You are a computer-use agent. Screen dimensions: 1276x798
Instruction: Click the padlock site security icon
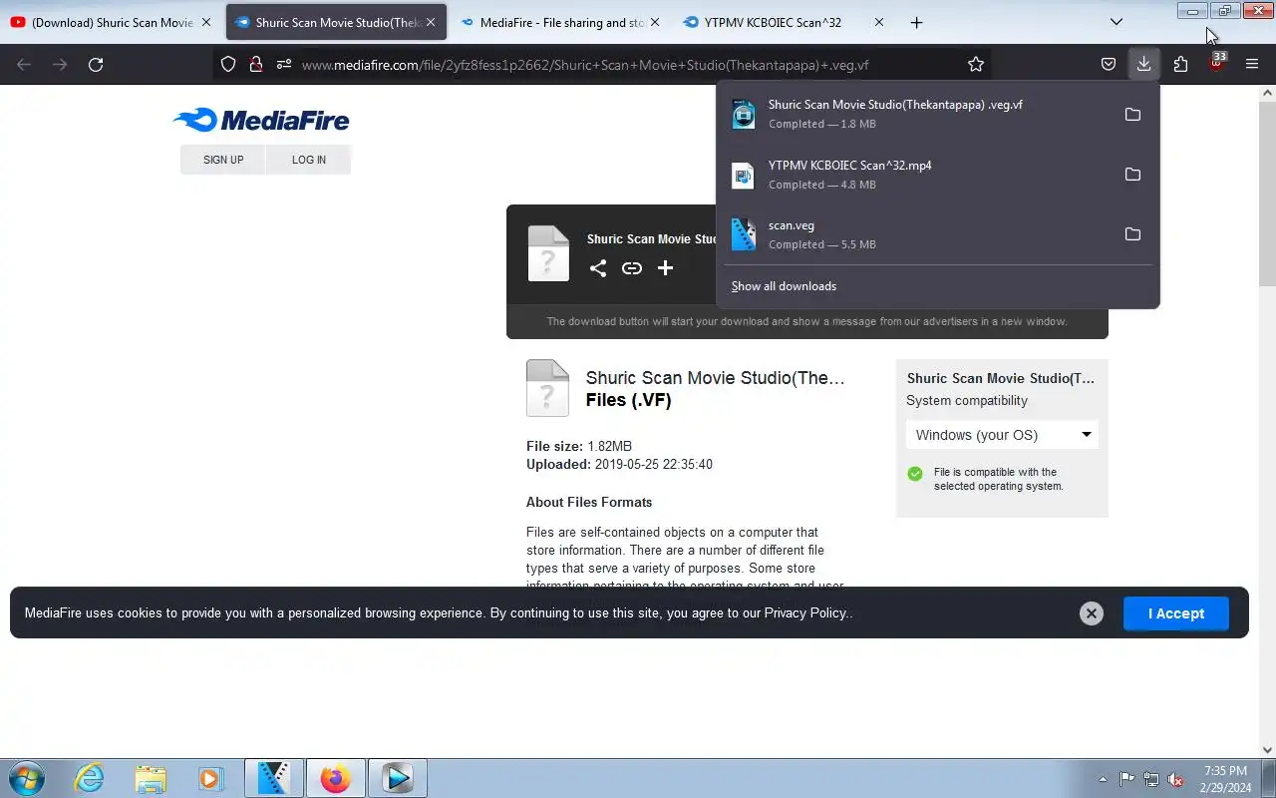(256, 65)
